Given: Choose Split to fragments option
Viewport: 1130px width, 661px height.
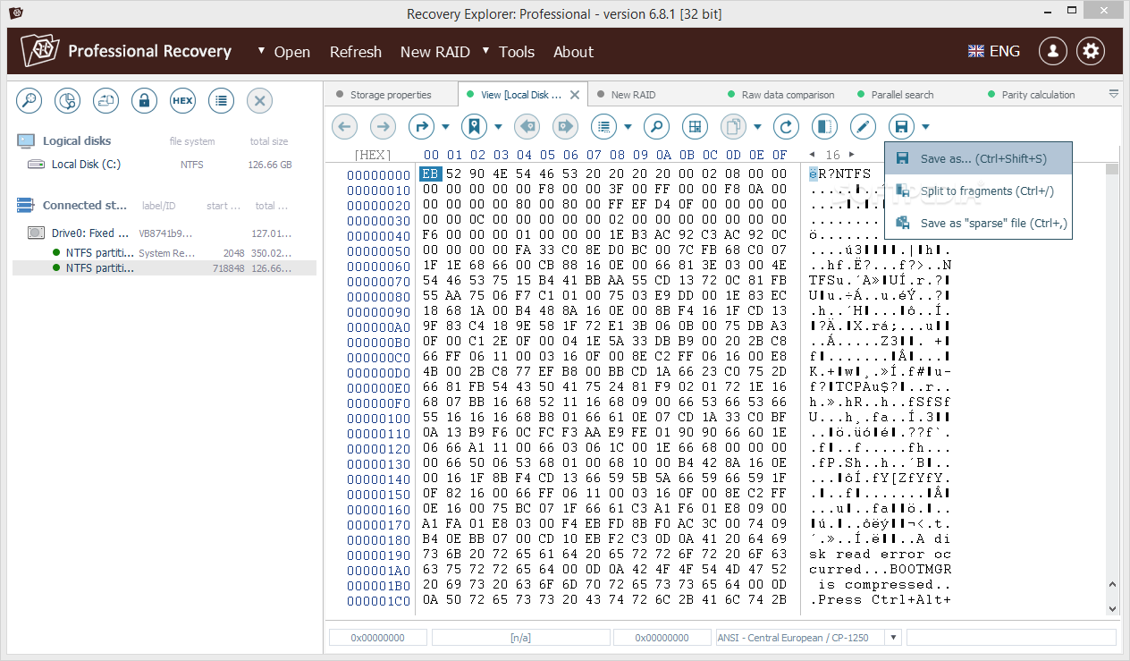Looking at the screenshot, I should [978, 191].
